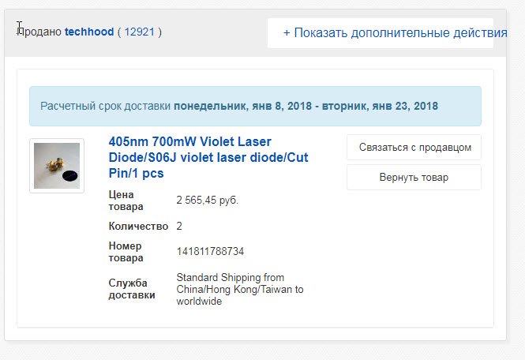Viewport: 525px width, 360px height.
Task: Click the price 2 565,45 руб.
Action: [x=208, y=201]
